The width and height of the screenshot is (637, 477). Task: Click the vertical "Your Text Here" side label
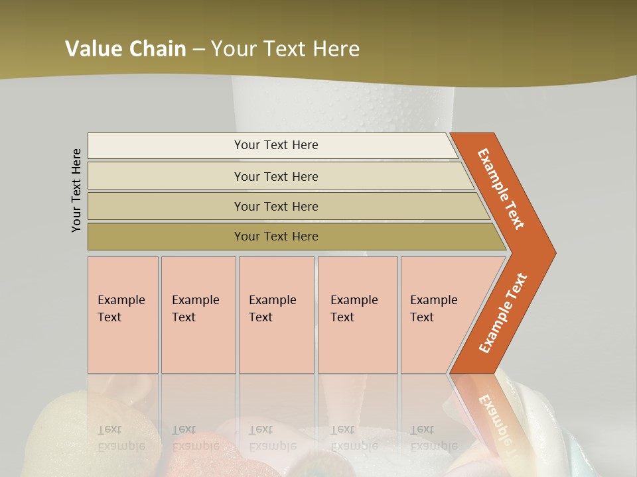[x=76, y=190]
